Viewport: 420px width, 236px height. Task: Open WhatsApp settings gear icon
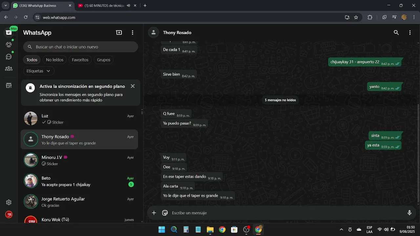[9, 203]
